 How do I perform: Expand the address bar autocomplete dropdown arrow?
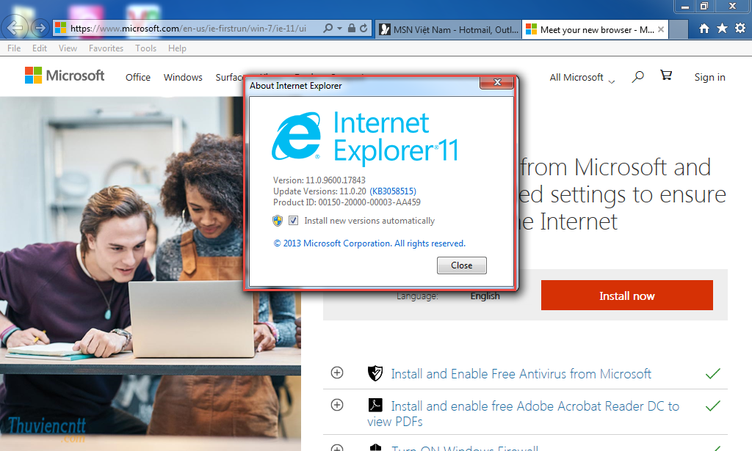coord(339,29)
